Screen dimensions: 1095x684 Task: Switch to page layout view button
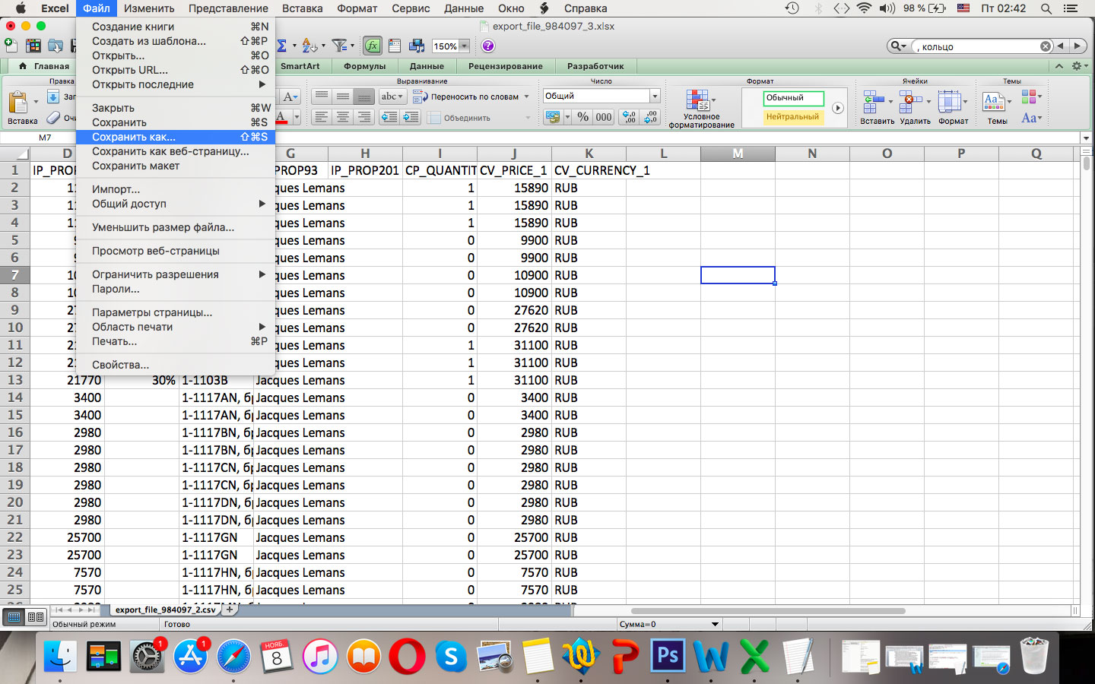(35, 617)
